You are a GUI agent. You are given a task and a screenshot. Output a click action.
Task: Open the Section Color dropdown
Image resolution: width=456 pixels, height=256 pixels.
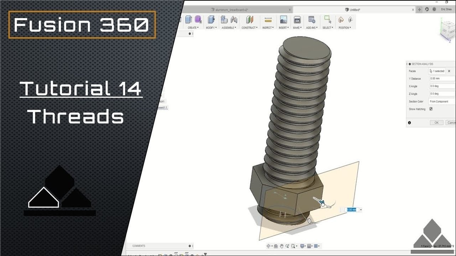coord(443,101)
